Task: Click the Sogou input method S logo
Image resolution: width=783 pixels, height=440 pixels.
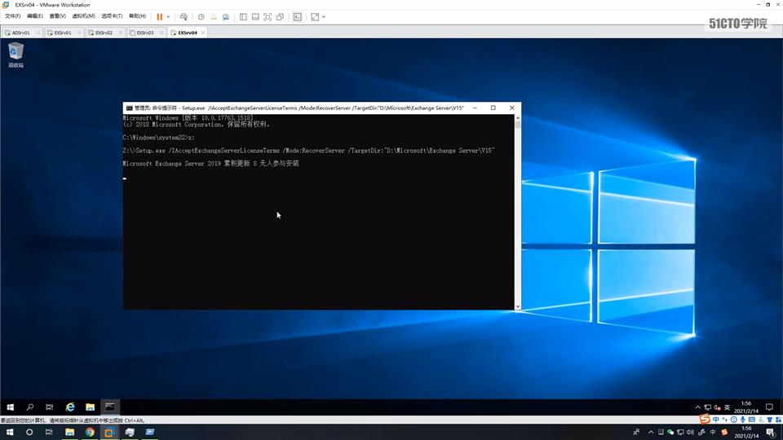Action: [705, 419]
